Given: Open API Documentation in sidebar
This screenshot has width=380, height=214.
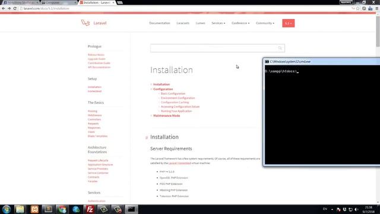Looking at the screenshot, I should click(99, 67).
